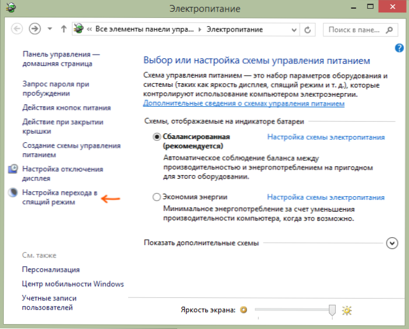Click the sleep mode moon icon
This screenshot has width=409, height=329.
(x=13, y=192)
